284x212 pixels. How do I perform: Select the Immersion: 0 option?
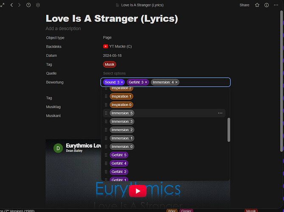122,147
